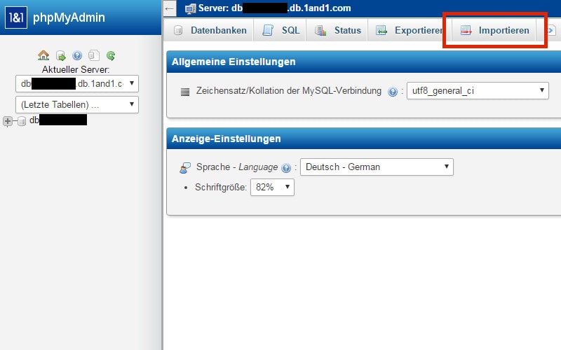
Task: Click the phpMyAdmin title text
Action: [69, 17]
